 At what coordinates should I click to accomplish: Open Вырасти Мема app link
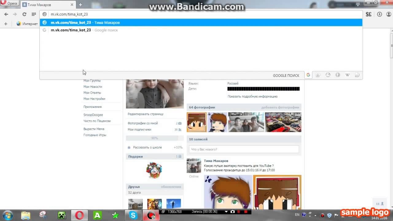(94, 129)
